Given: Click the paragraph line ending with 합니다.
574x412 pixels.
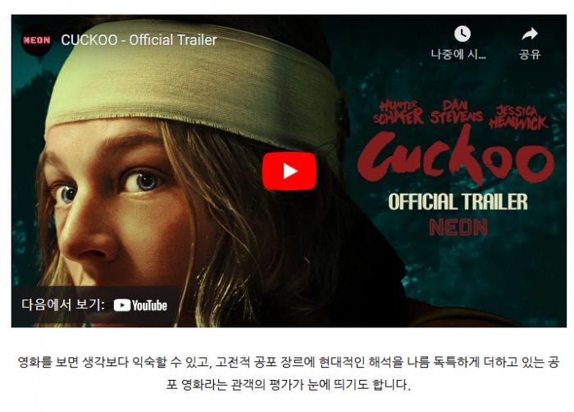Looking at the screenshot, I should 289,385.
